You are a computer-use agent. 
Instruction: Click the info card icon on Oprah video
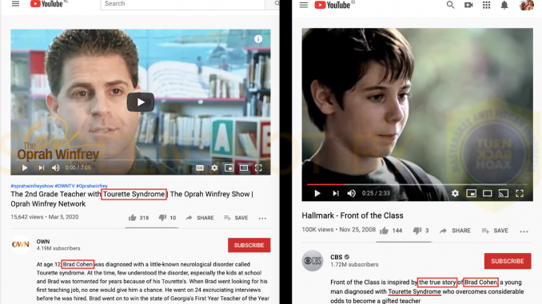(258, 39)
